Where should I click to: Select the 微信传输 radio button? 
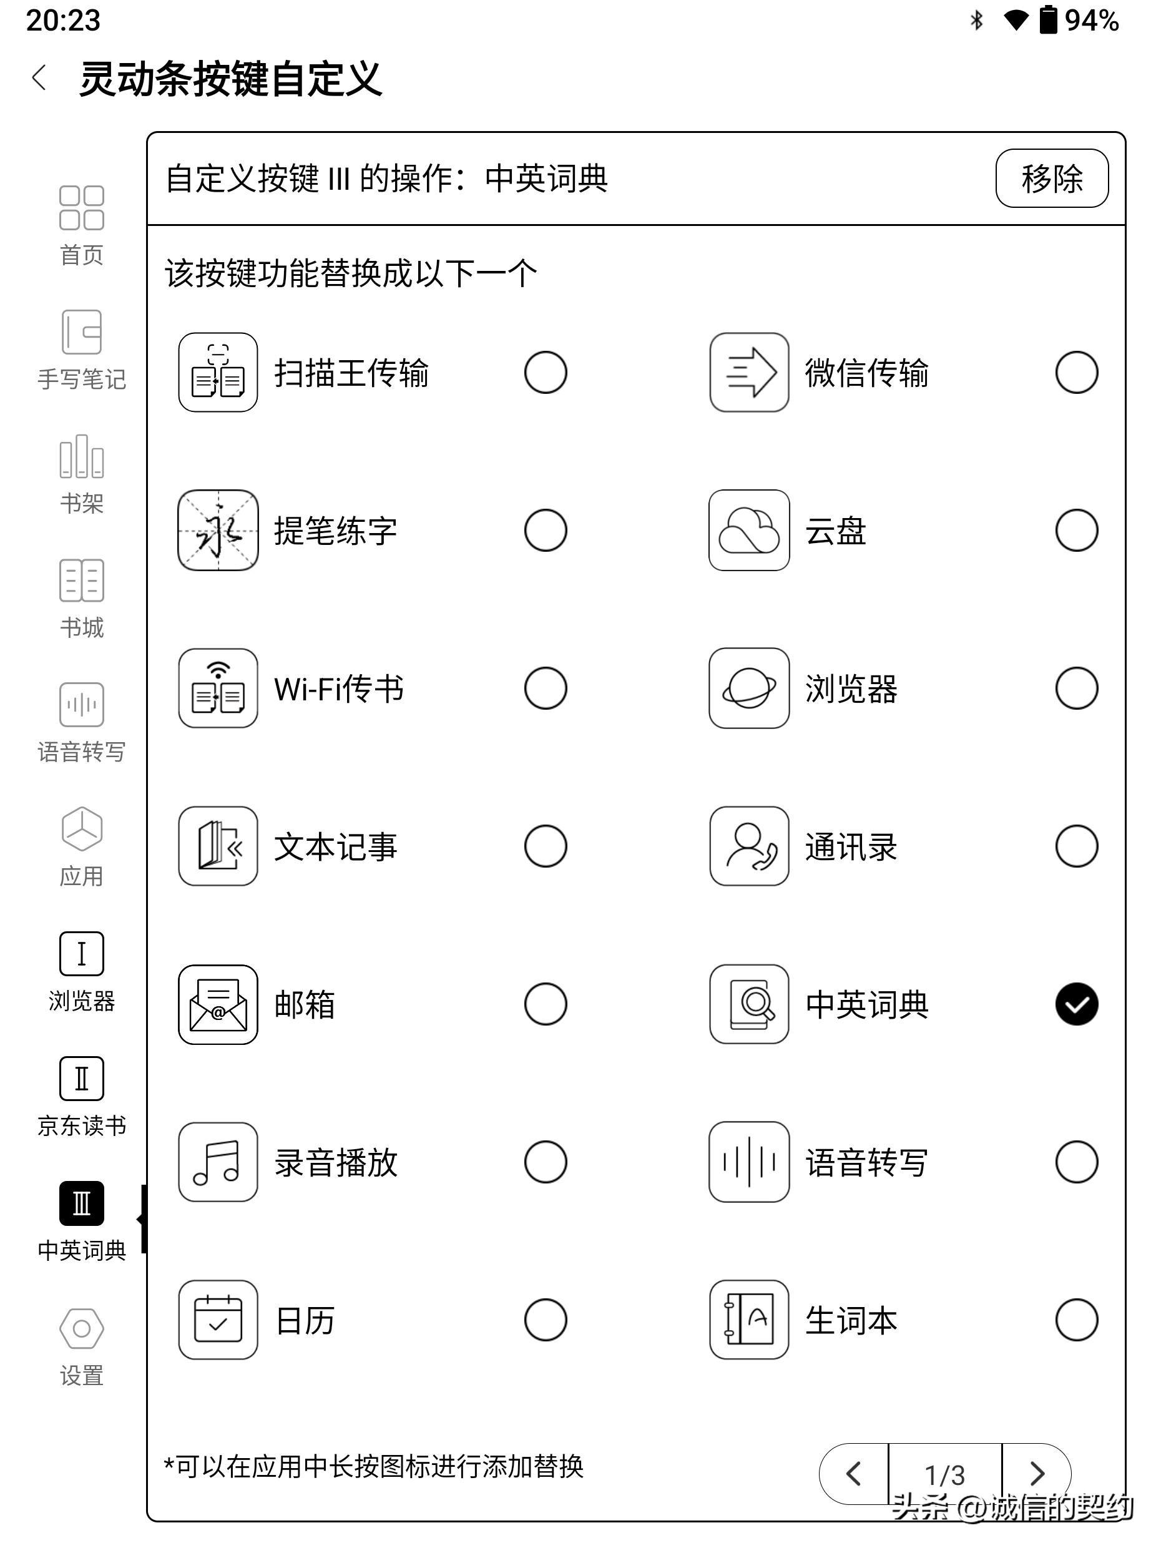tap(1075, 372)
